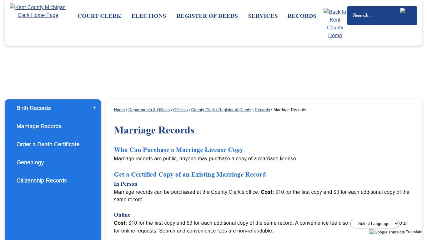Viewport: 427px width, 240px height.
Task: Click the search magnifier icon
Action: [403, 10]
